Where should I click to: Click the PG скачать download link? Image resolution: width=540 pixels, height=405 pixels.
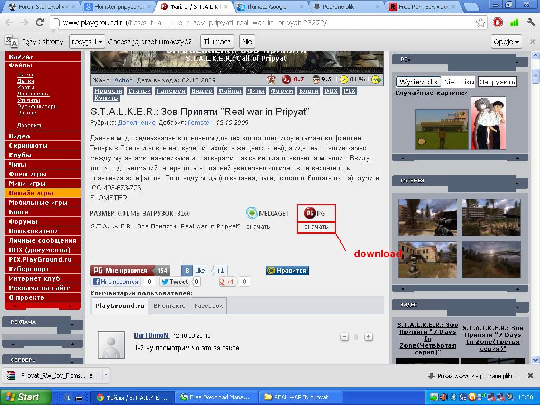point(316,227)
